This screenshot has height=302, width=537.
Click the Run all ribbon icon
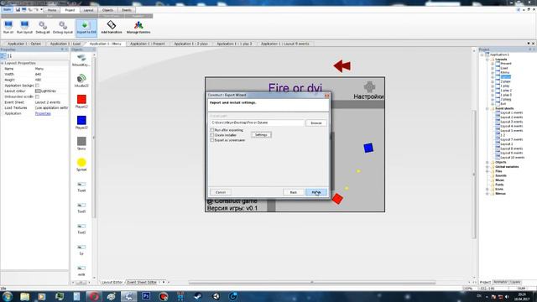(x=8, y=27)
